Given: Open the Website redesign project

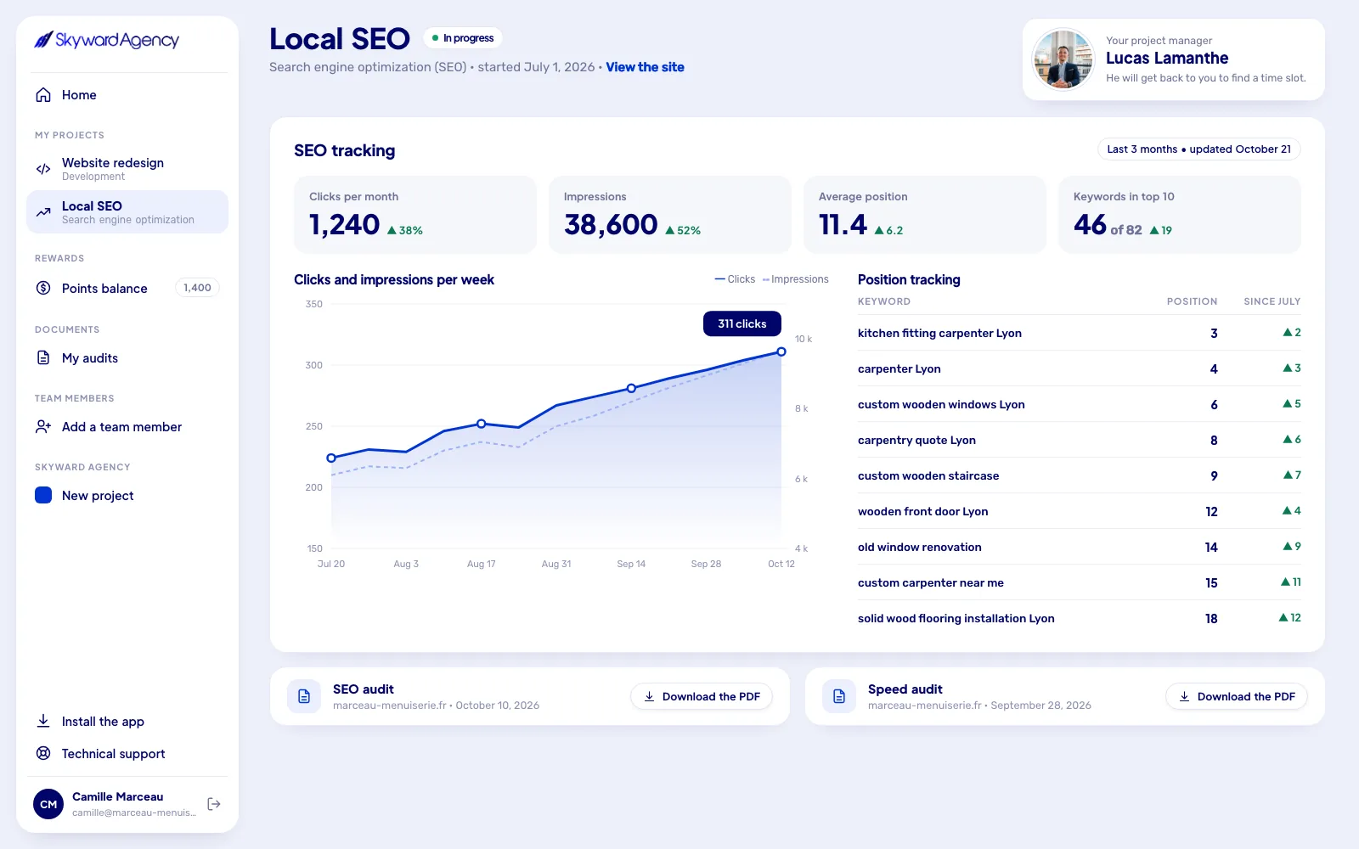Looking at the screenshot, I should [127, 169].
